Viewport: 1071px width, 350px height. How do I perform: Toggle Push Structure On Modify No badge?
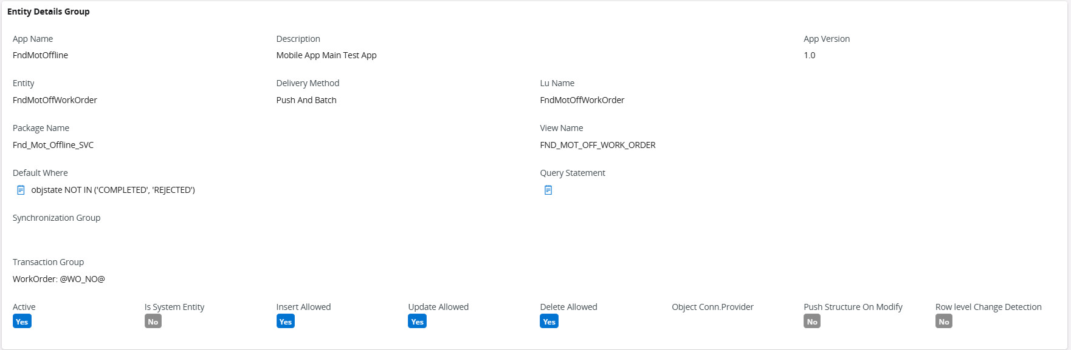pos(812,321)
